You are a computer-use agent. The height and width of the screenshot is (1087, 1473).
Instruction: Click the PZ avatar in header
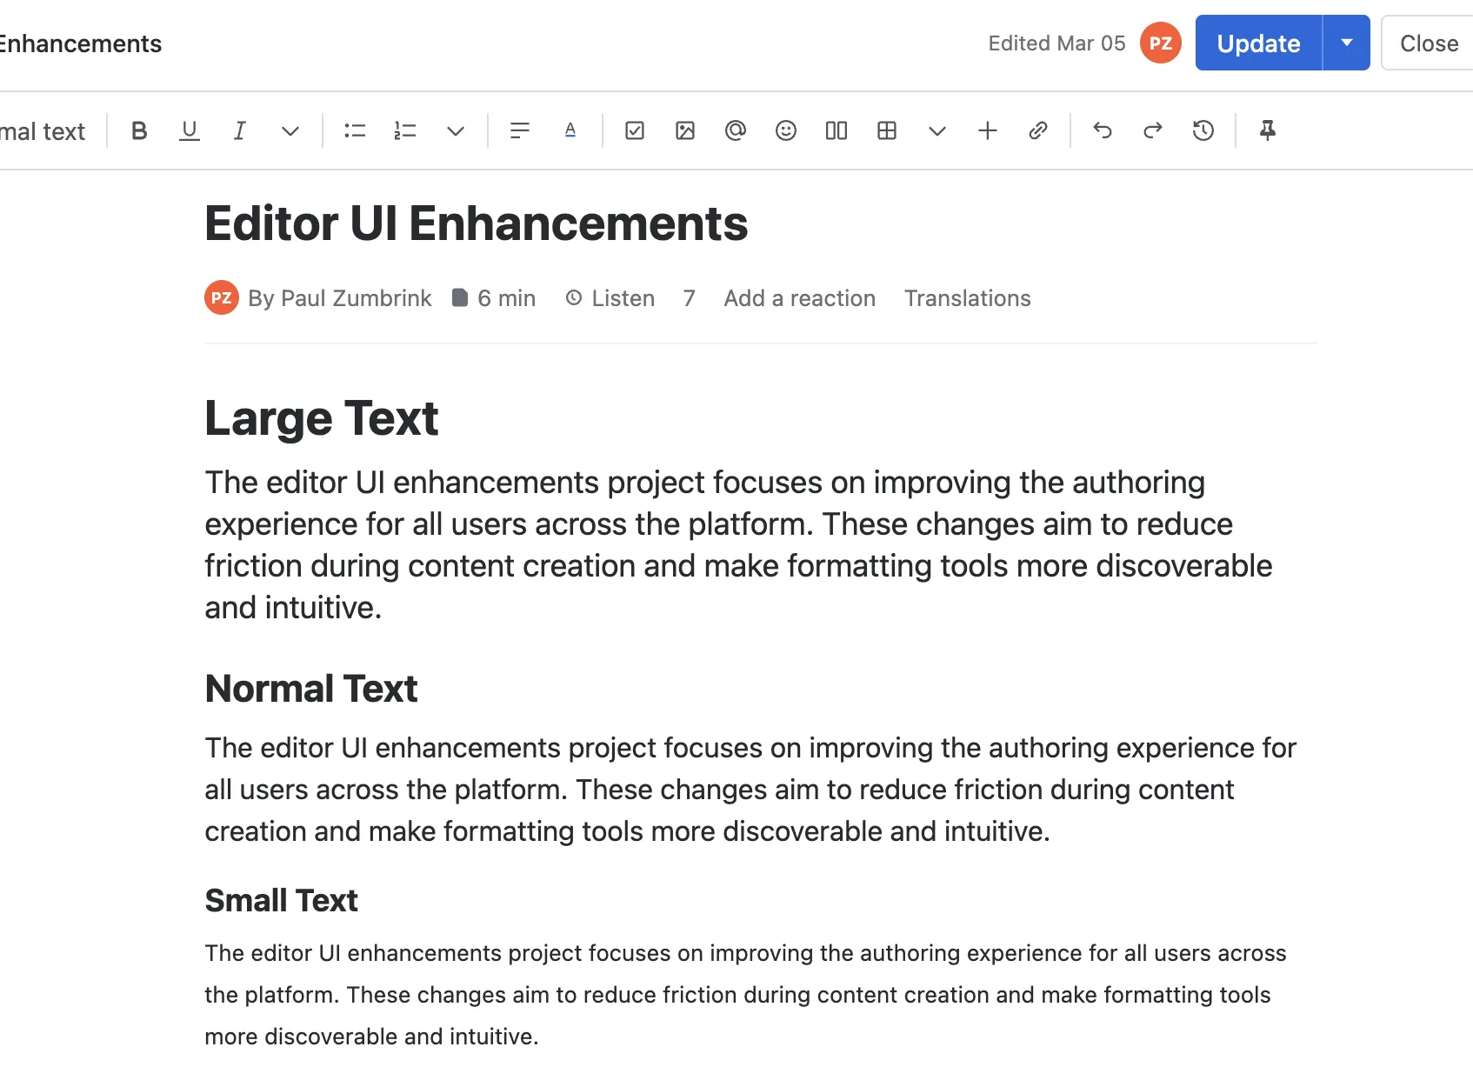(1161, 43)
